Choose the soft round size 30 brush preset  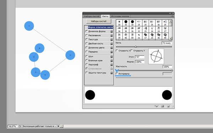119,23
